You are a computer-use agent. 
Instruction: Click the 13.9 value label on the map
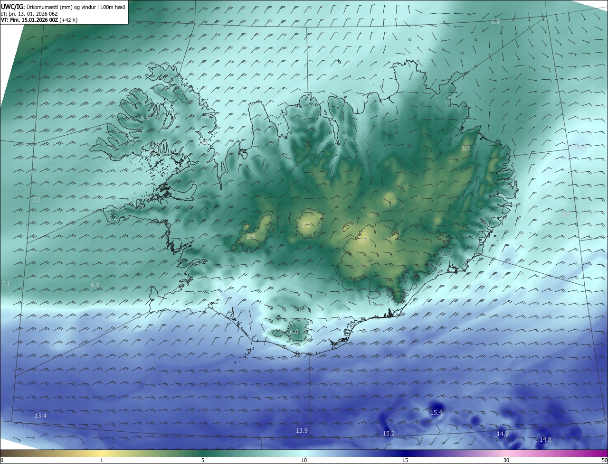tap(302, 431)
